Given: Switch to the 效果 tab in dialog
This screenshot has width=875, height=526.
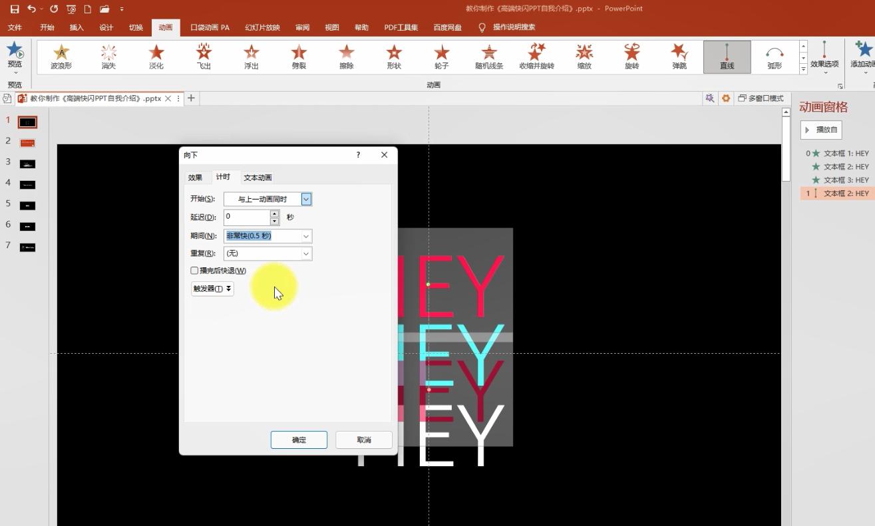Looking at the screenshot, I should (x=195, y=178).
